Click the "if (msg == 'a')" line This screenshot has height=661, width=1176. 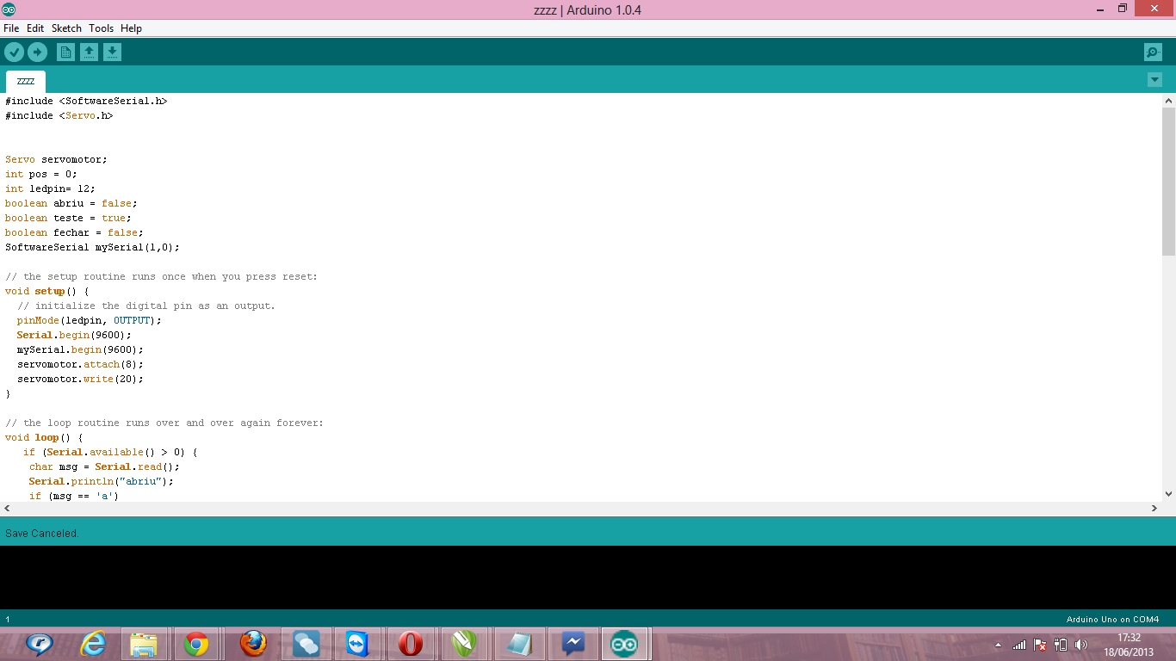(x=74, y=496)
